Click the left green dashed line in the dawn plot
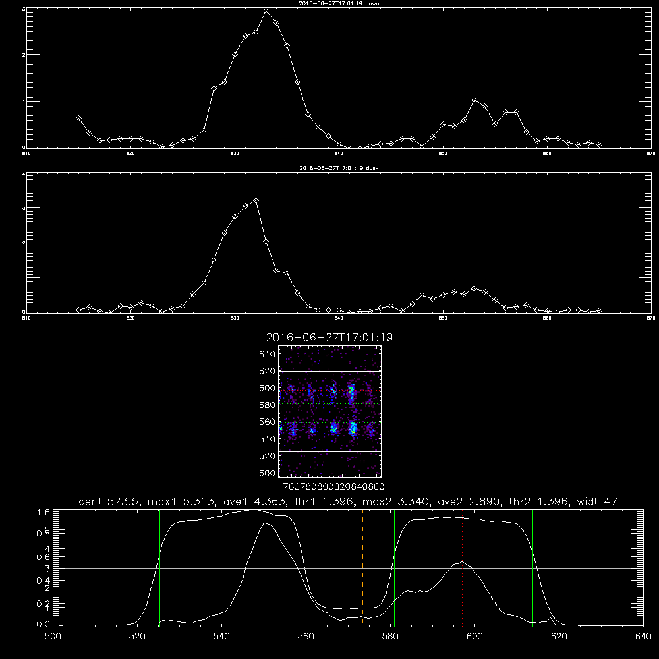Image resolution: width=659 pixels, height=659 pixels. click(210, 78)
